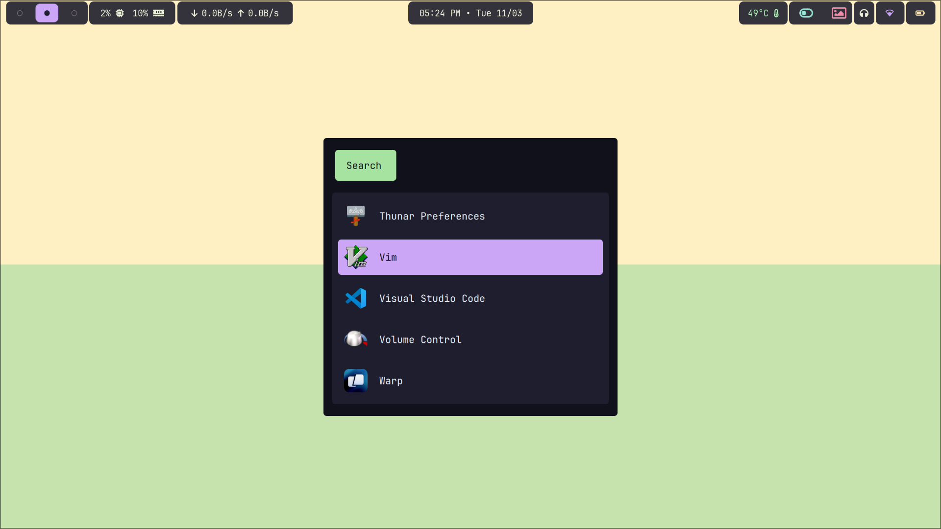Viewport: 941px width, 529px height.
Task: Click the '10%' memory usage value
Action: [x=140, y=13]
